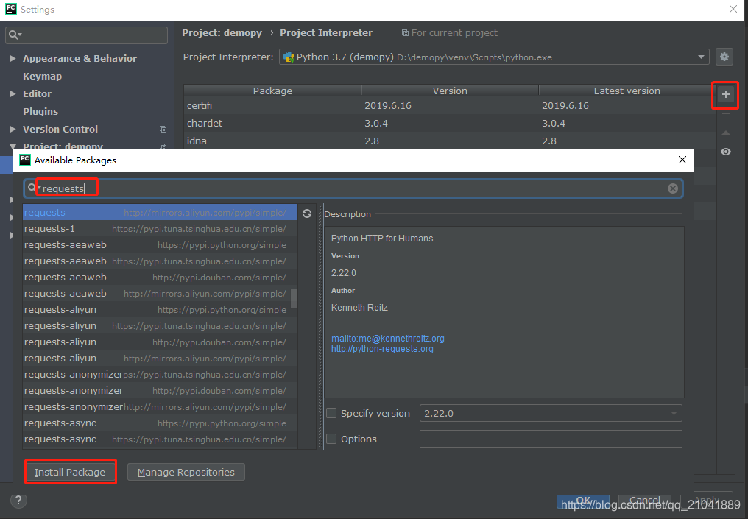Enable the Options checkbox
The image size is (748, 519).
point(331,439)
